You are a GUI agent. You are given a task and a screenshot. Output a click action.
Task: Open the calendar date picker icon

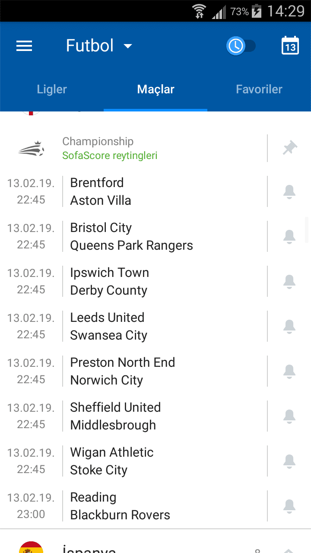(290, 45)
